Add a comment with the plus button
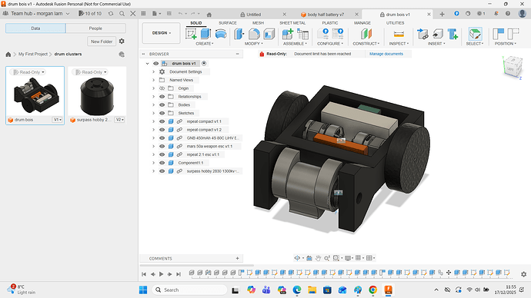 237,259
